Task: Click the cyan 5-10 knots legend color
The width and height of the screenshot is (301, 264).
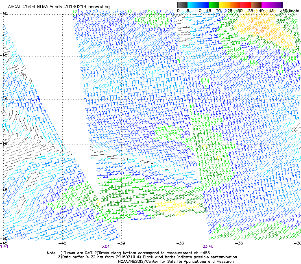Action: point(193,5)
